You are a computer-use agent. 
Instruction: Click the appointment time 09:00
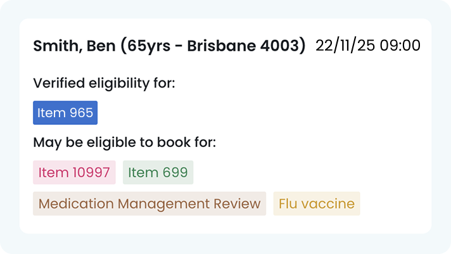(400, 46)
